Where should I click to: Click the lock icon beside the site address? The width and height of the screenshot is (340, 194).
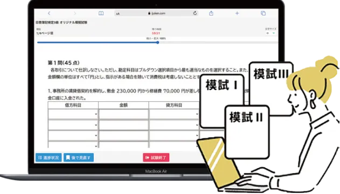point(149,13)
